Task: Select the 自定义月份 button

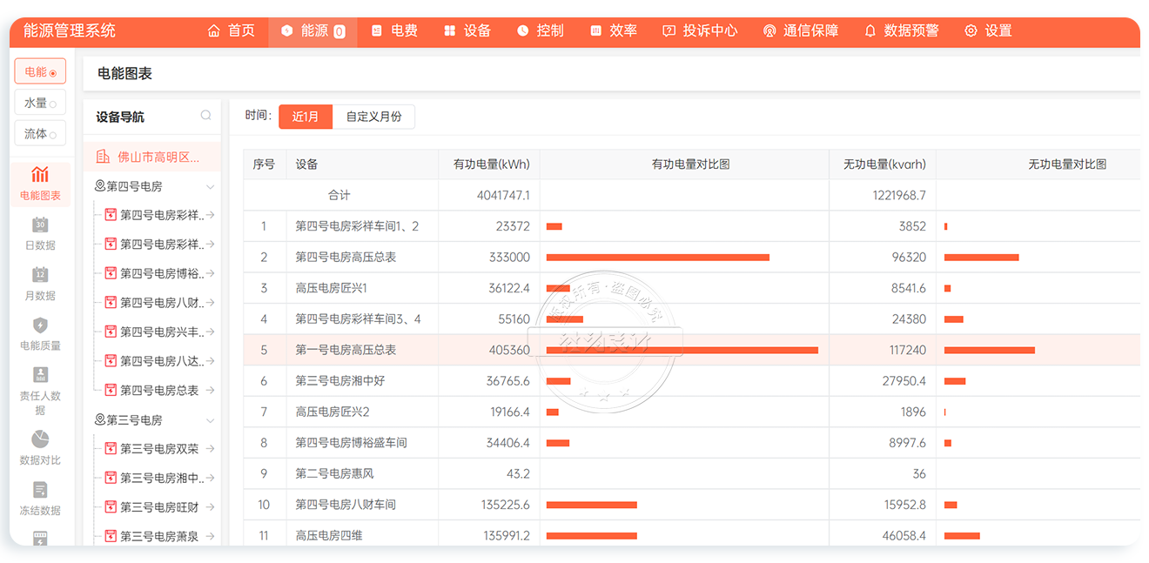Action: point(373,117)
